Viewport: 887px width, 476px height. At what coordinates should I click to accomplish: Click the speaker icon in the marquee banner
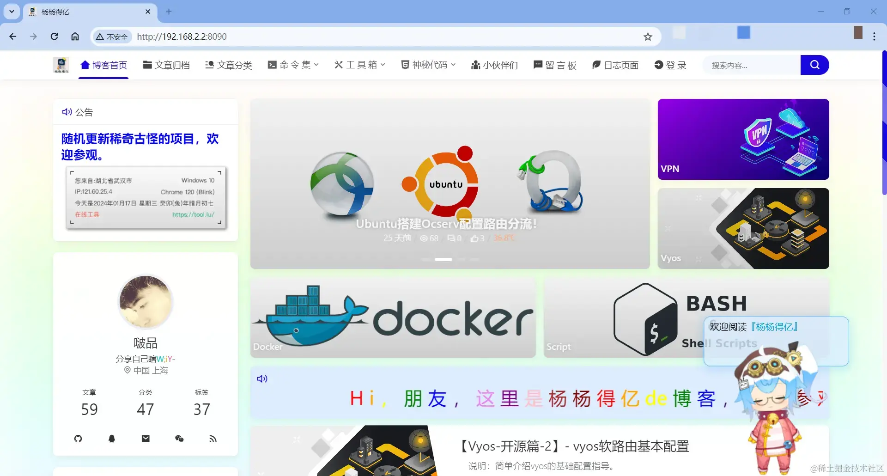tap(262, 379)
